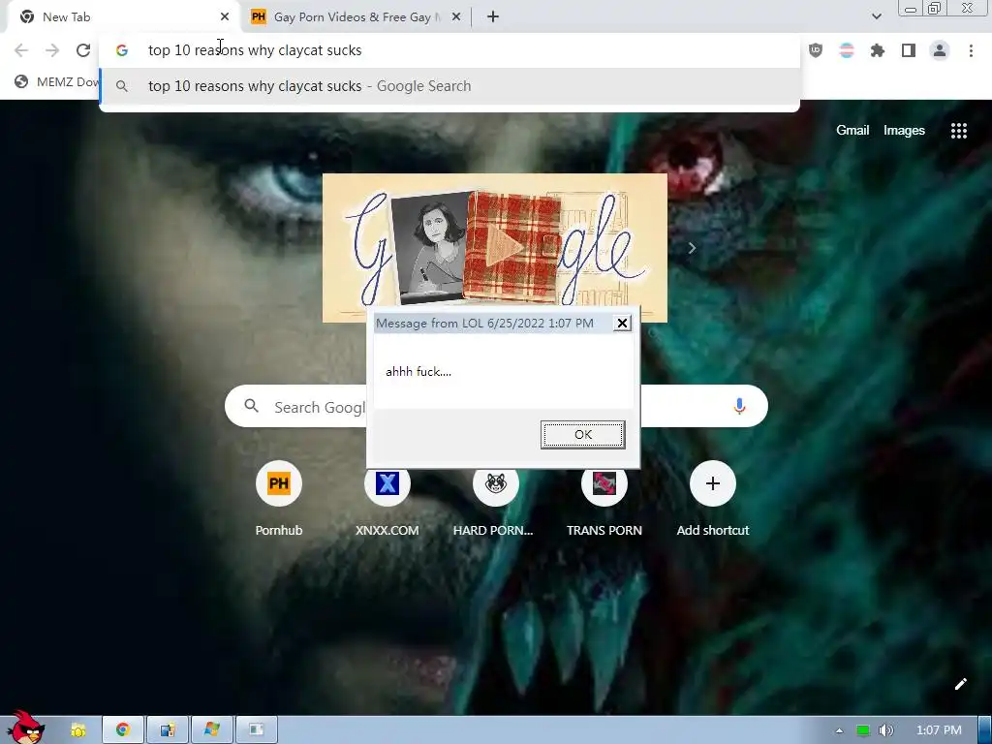Reload the current page
The image size is (992, 744).
[x=83, y=50]
